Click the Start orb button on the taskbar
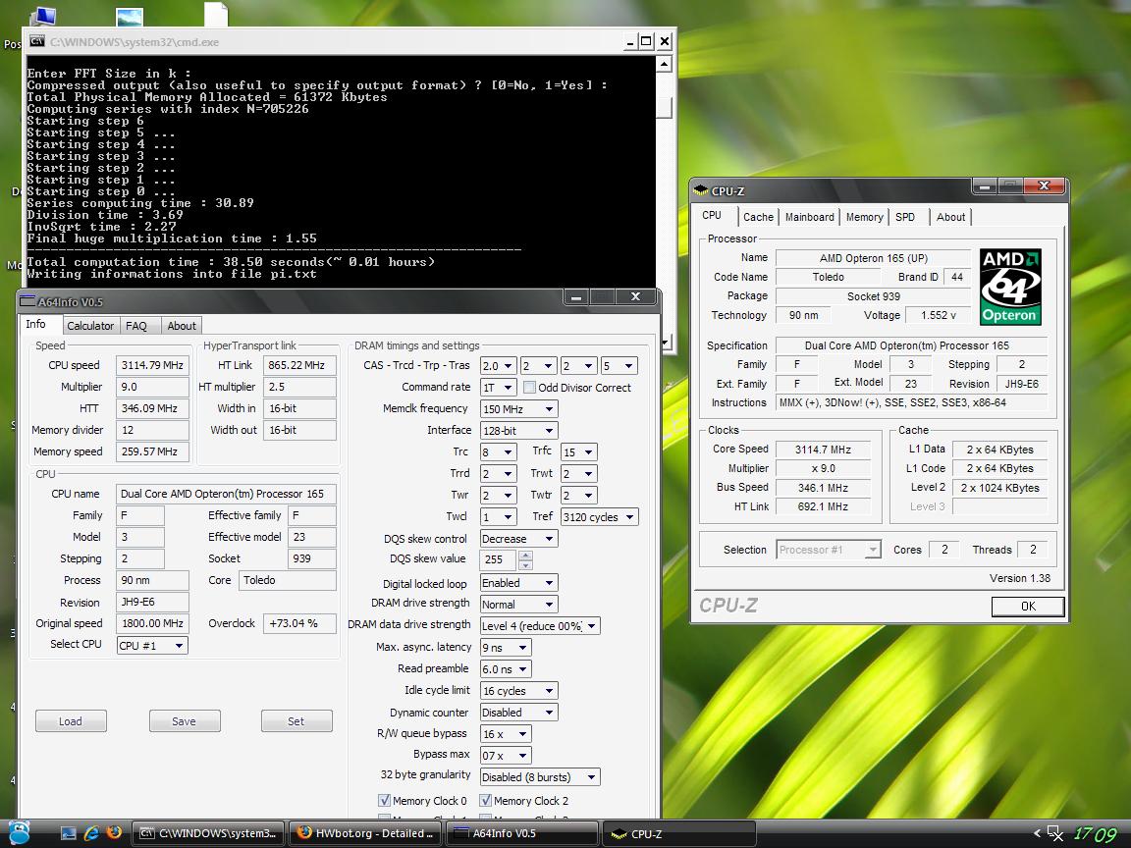 [x=19, y=832]
